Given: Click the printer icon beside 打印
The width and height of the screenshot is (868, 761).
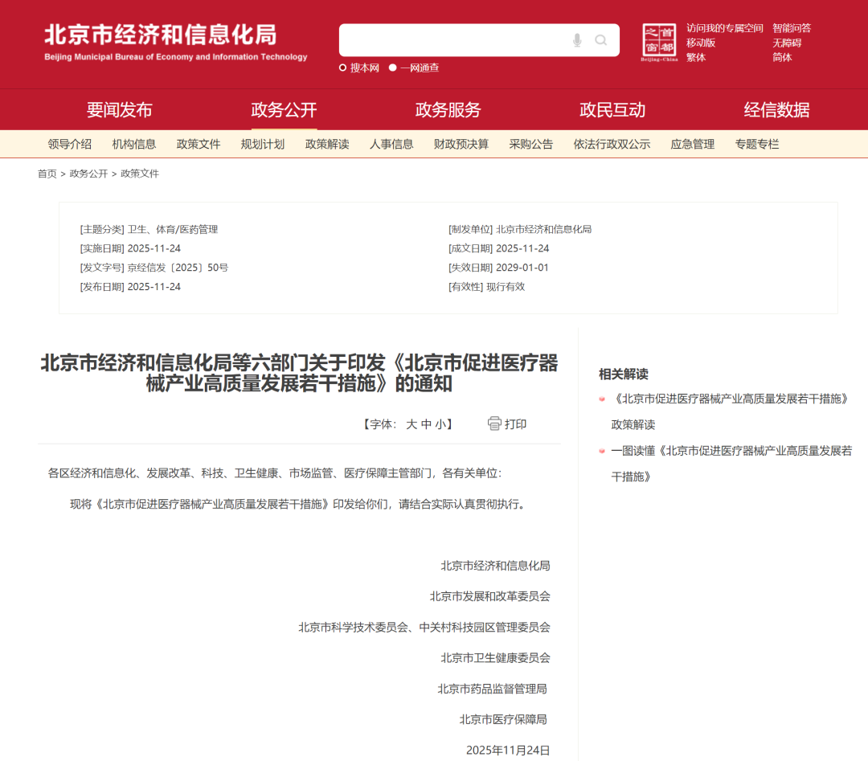Looking at the screenshot, I should pos(494,423).
